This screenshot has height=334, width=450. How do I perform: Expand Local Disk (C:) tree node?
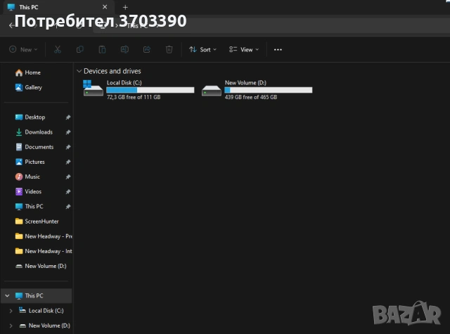point(11,311)
